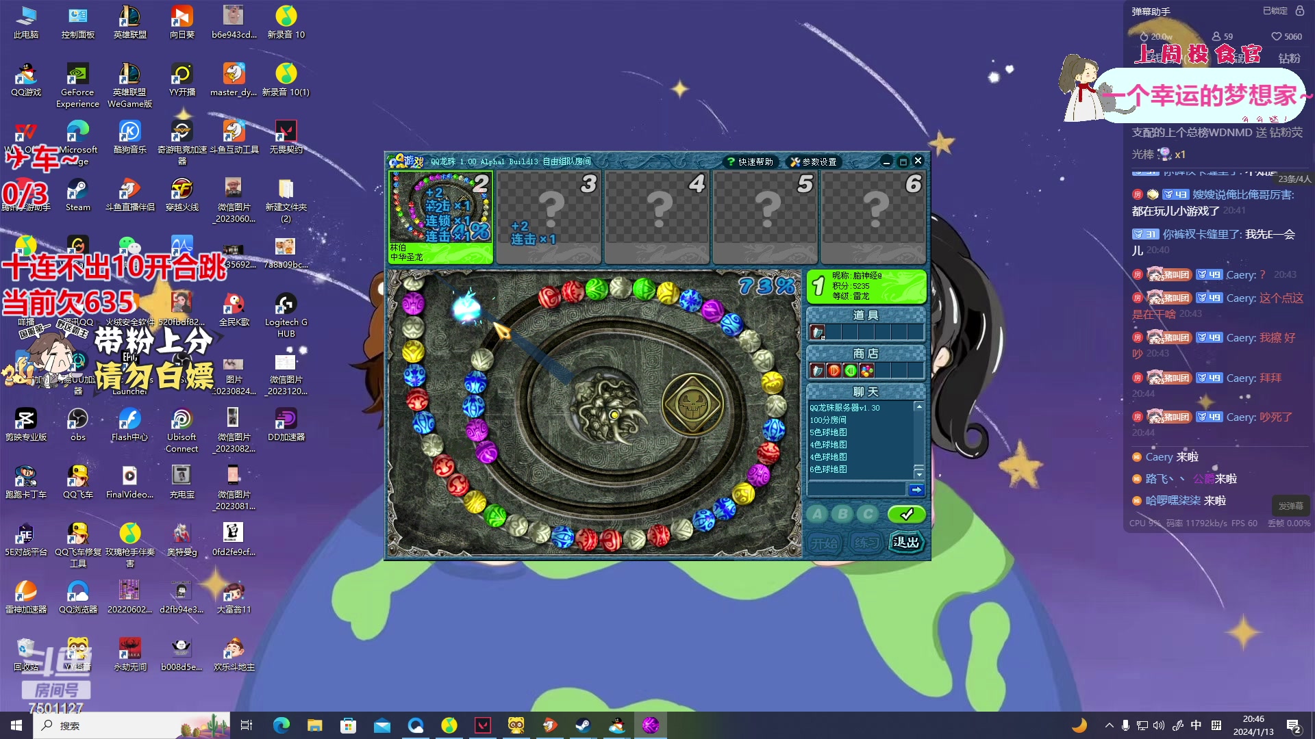Open the 雷神加速器 desktop icon

coord(26,597)
